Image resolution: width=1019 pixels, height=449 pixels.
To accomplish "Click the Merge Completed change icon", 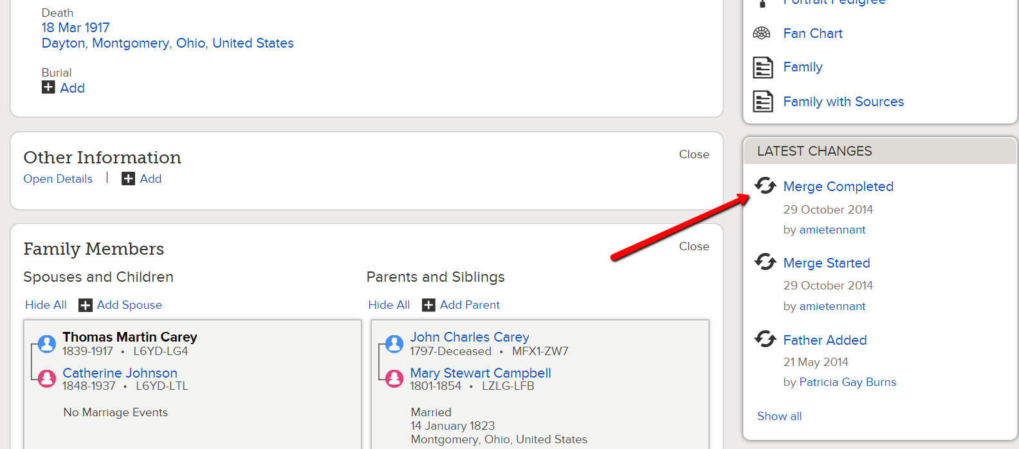I will [x=765, y=186].
